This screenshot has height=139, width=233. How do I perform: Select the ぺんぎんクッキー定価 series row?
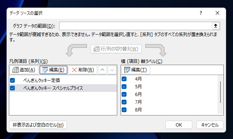pos(63,81)
